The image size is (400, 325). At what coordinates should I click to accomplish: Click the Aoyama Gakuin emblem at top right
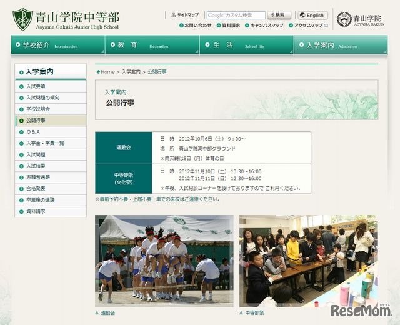pyautogui.click(x=344, y=19)
